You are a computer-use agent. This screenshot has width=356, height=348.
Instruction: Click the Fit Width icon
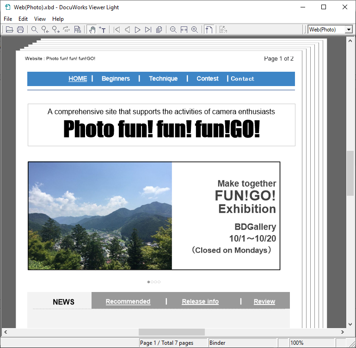tap(184, 30)
